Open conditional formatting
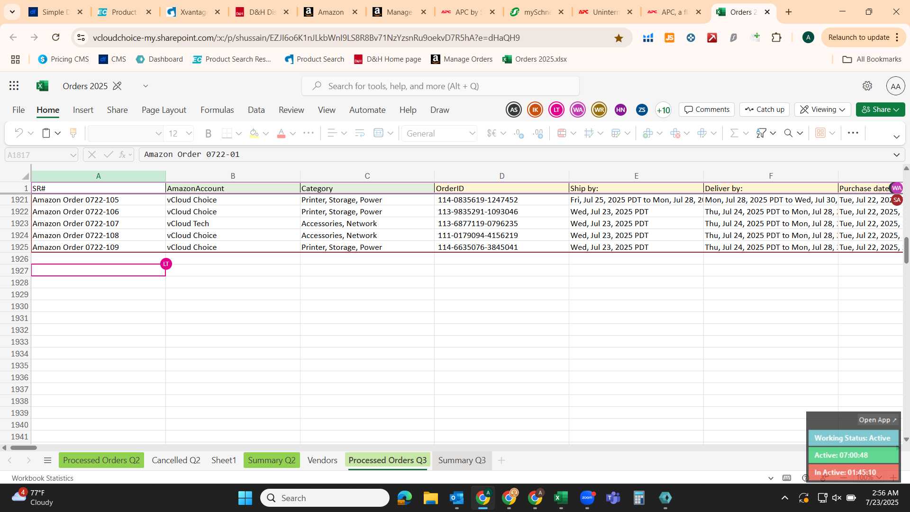The image size is (910, 512). tap(562, 133)
